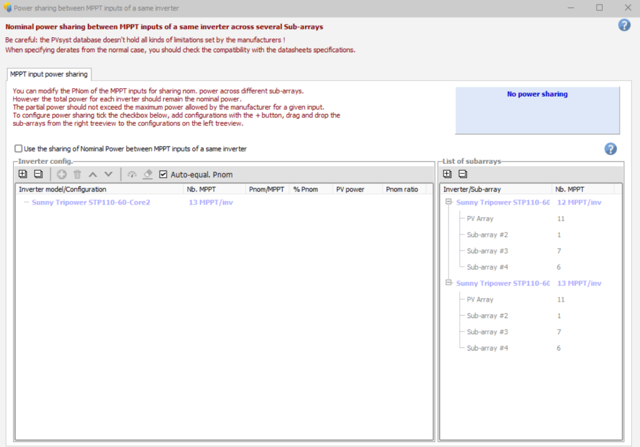Collapse all nodes in List of subarrays
Screen dimensions: 640x447
click(463, 174)
